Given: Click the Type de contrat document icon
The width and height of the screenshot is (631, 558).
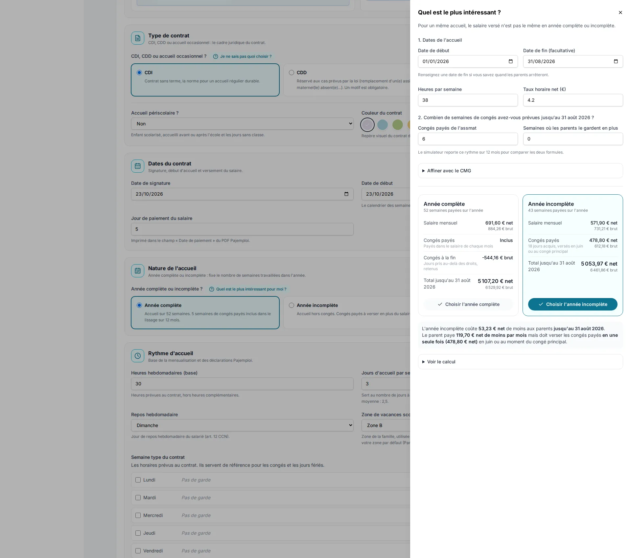Looking at the screenshot, I should tap(138, 38).
